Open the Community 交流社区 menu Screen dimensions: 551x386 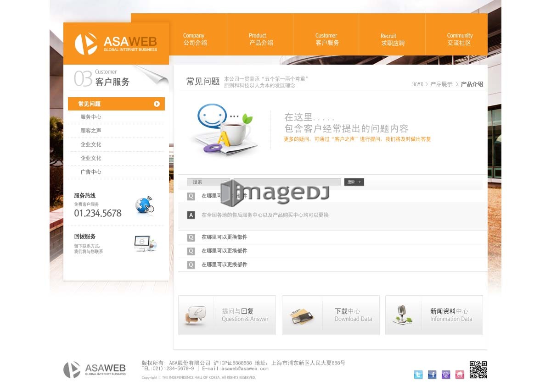pyautogui.click(x=459, y=39)
